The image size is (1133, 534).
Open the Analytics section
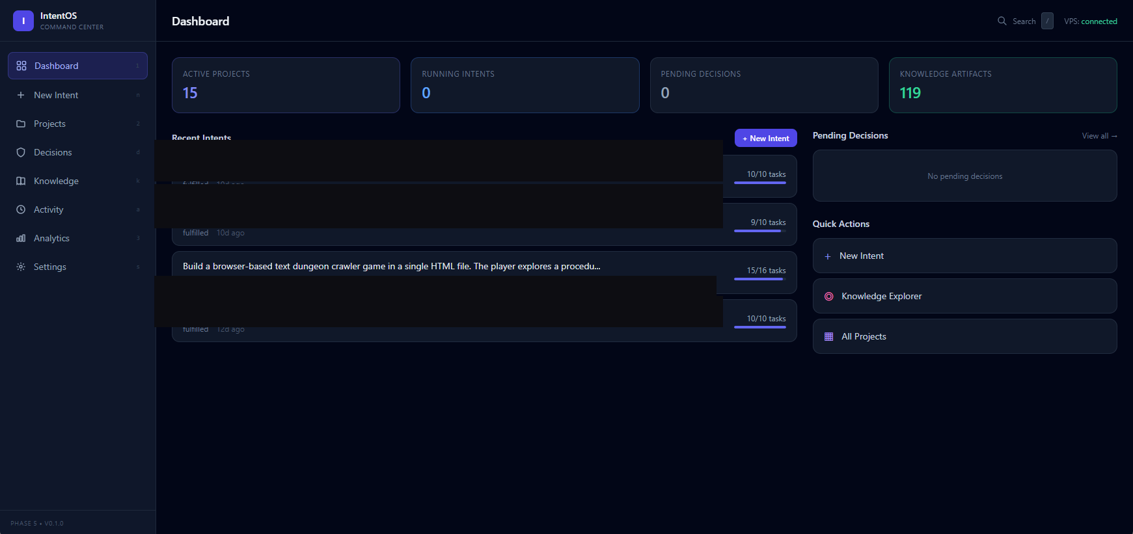pyautogui.click(x=77, y=238)
